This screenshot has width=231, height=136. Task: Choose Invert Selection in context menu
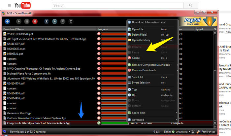(x=141, y=83)
